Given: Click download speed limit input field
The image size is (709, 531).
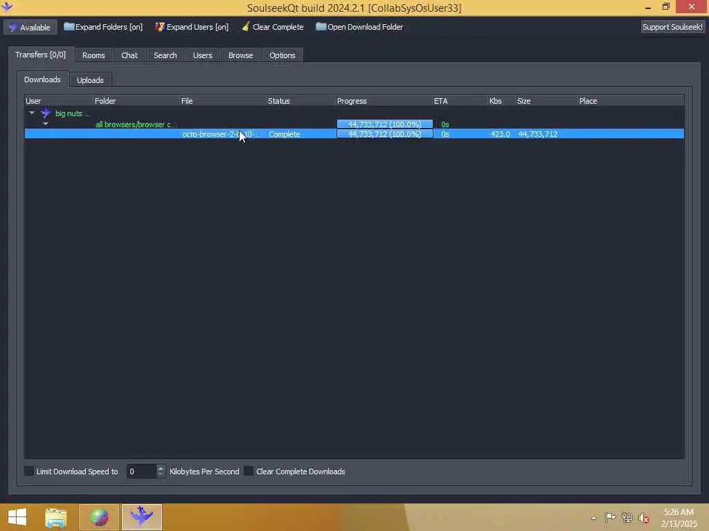Looking at the screenshot, I should click(x=141, y=472).
